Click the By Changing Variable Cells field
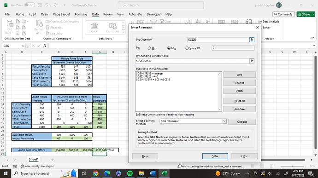Screen dimensions: 318x178 pyautogui.click(x=192, y=61)
